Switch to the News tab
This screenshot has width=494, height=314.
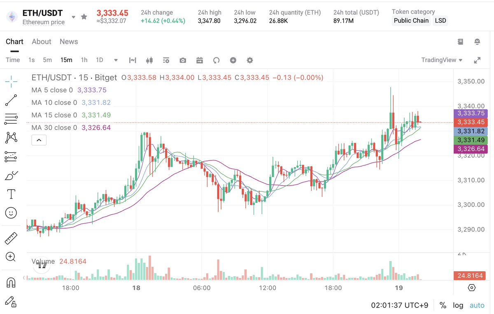[x=68, y=41]
